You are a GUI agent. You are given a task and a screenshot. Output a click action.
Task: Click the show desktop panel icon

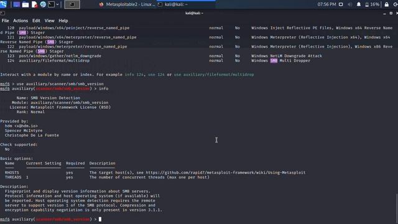click(17, 4)
